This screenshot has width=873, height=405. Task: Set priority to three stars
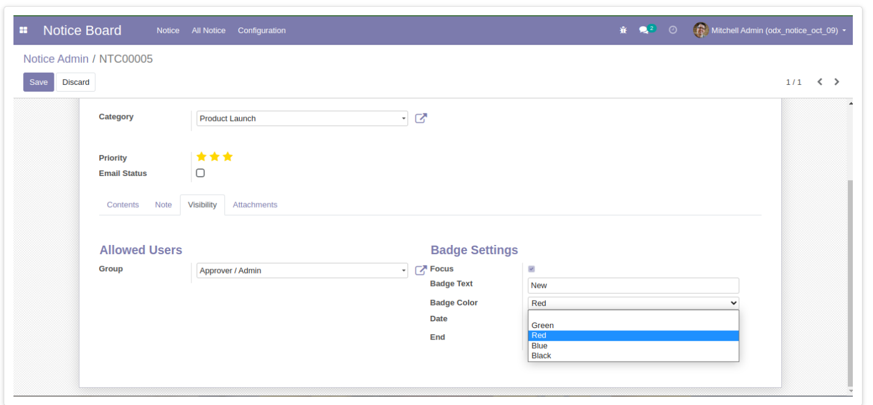coord(228,157)
